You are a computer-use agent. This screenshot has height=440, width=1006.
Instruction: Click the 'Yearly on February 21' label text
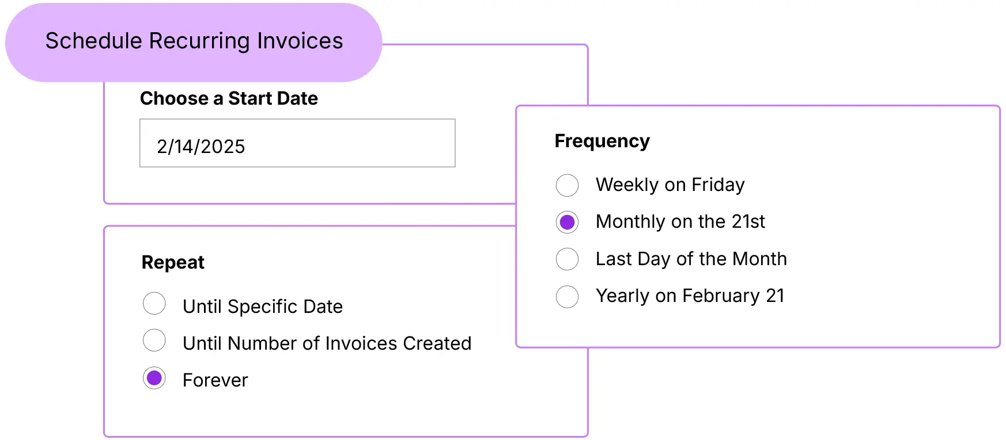[690, 296]
